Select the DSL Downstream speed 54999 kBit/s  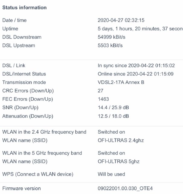111,37
